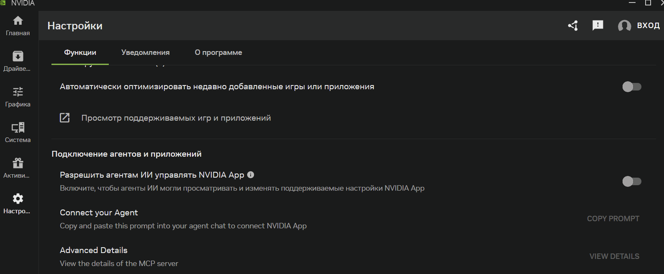
Task: Select the Функции tab
Action: [x=80, y=52]
